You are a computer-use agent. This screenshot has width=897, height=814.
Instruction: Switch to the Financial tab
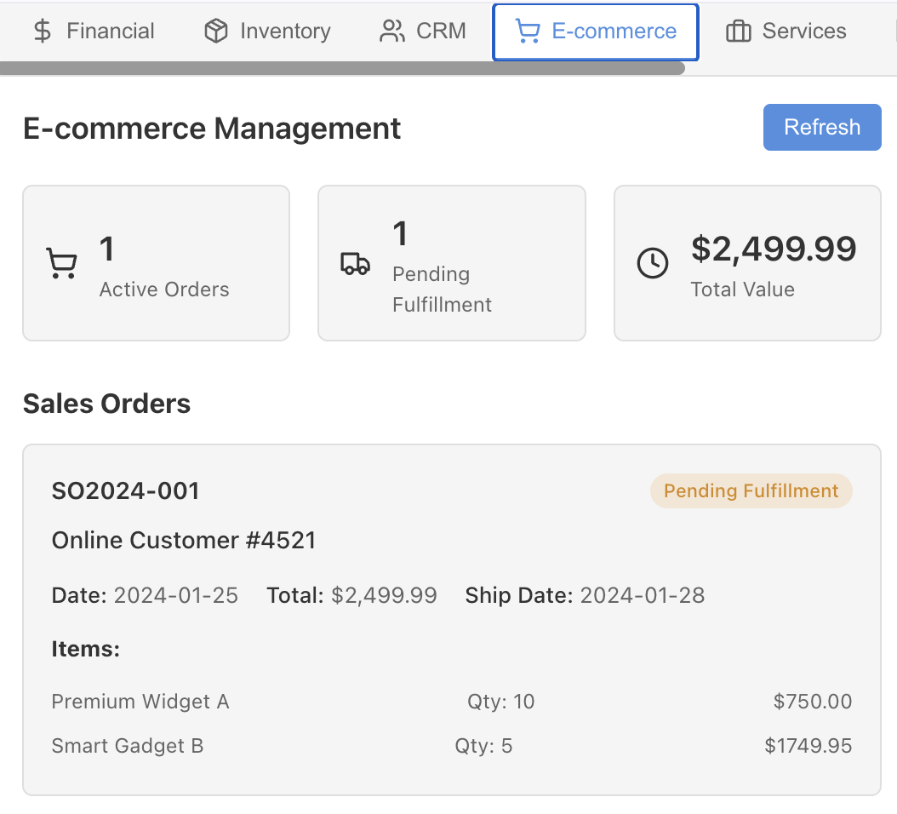click(x=94, y=32)
